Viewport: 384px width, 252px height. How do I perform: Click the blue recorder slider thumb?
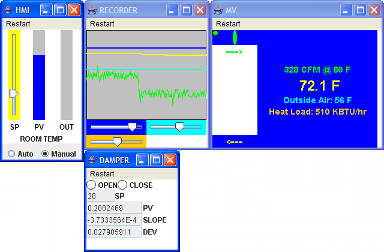pyautogui.click(x=132, y=127)
